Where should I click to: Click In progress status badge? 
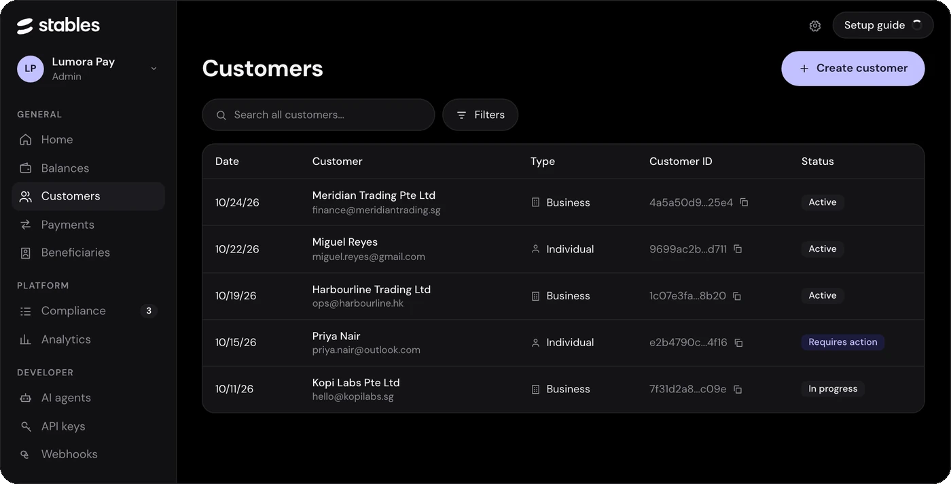coord(833,389)
